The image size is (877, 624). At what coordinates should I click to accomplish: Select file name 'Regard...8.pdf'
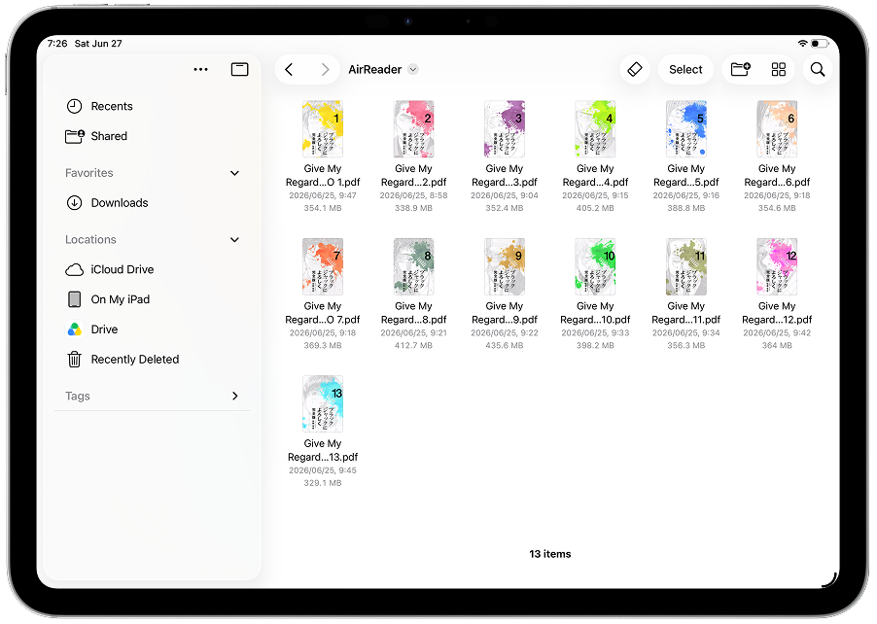coord(413,320)
